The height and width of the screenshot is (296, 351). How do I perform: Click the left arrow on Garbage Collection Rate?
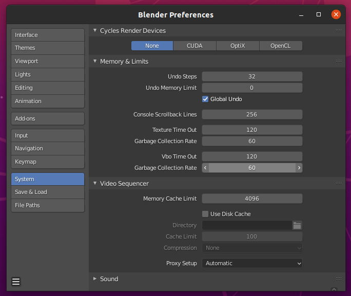pos(205,168)
